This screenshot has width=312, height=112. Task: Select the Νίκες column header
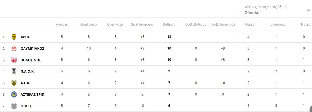coord(250,25)
